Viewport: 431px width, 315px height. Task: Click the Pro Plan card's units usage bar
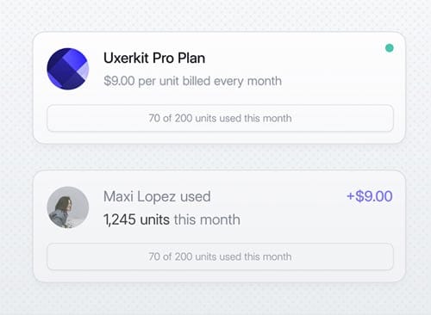pyautogui.click(x=220, y=118)
